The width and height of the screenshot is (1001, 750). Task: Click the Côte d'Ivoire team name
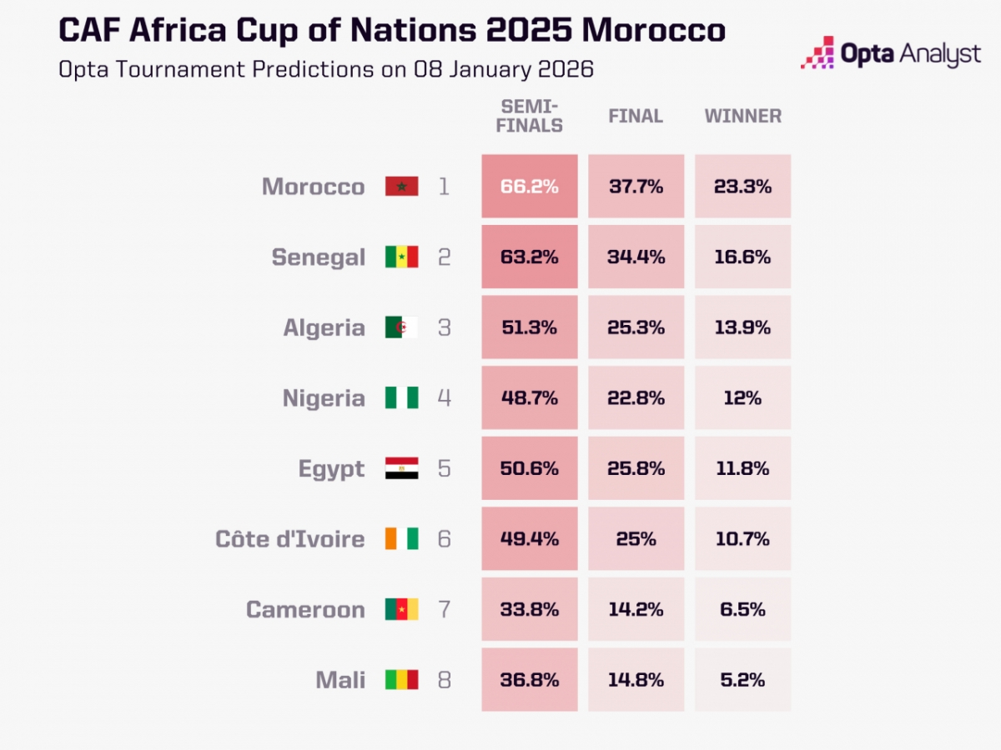click(289, 539)
